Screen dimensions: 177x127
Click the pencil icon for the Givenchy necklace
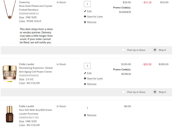85,11
